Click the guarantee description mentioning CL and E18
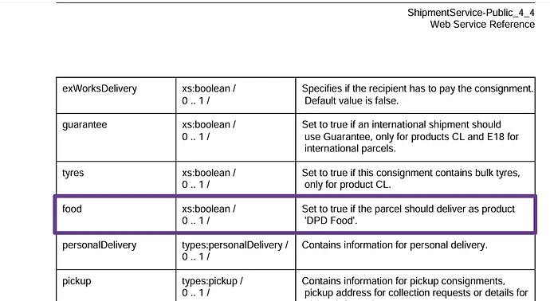The width and height of the screenshot is (550, 301). (411, 137)
